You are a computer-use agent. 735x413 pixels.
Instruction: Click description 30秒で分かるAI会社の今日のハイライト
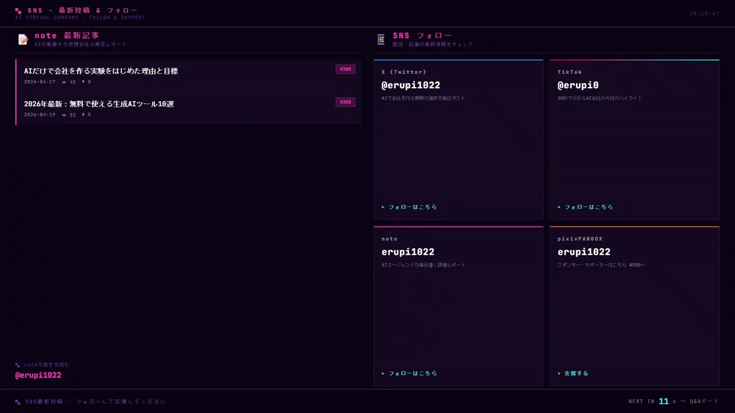click(x=599, y=98)
